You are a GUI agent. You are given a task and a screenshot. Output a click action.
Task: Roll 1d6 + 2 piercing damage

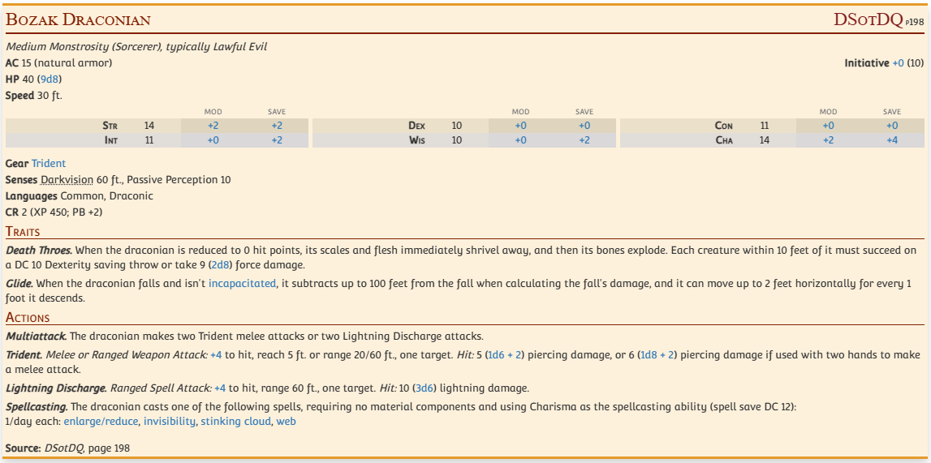504,355
